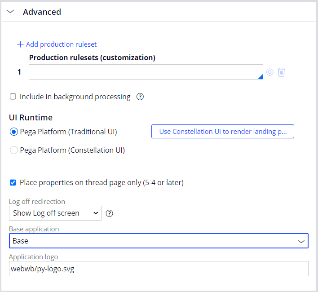318x292 pixels.
Task: Click the Add production ruleset link
Action: (61, 44)
